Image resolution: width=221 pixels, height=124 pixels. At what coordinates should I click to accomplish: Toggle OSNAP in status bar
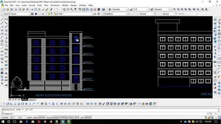56,118
